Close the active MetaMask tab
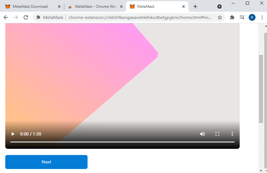 (x=183, y=7)
